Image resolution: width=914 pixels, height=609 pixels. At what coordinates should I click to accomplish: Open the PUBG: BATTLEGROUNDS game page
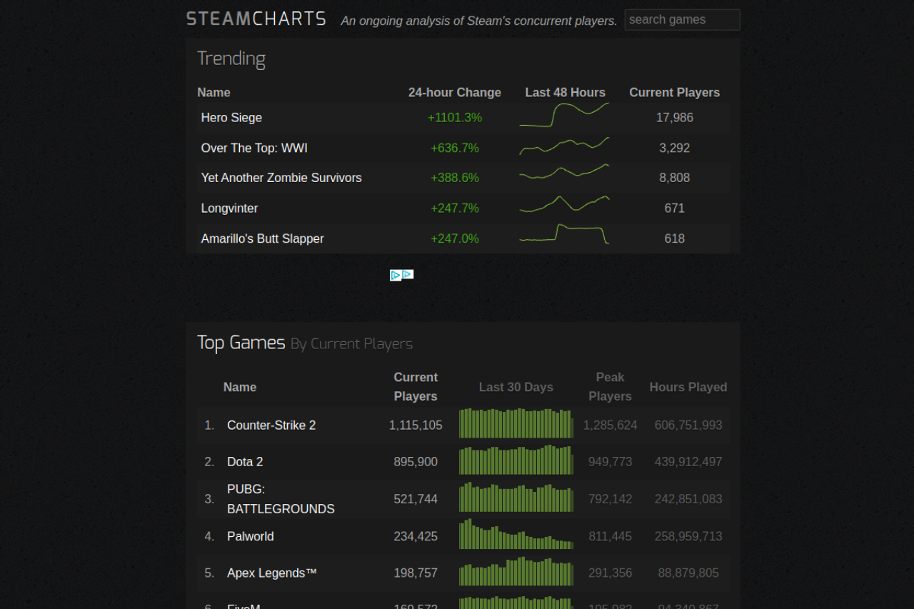[281, 499]
